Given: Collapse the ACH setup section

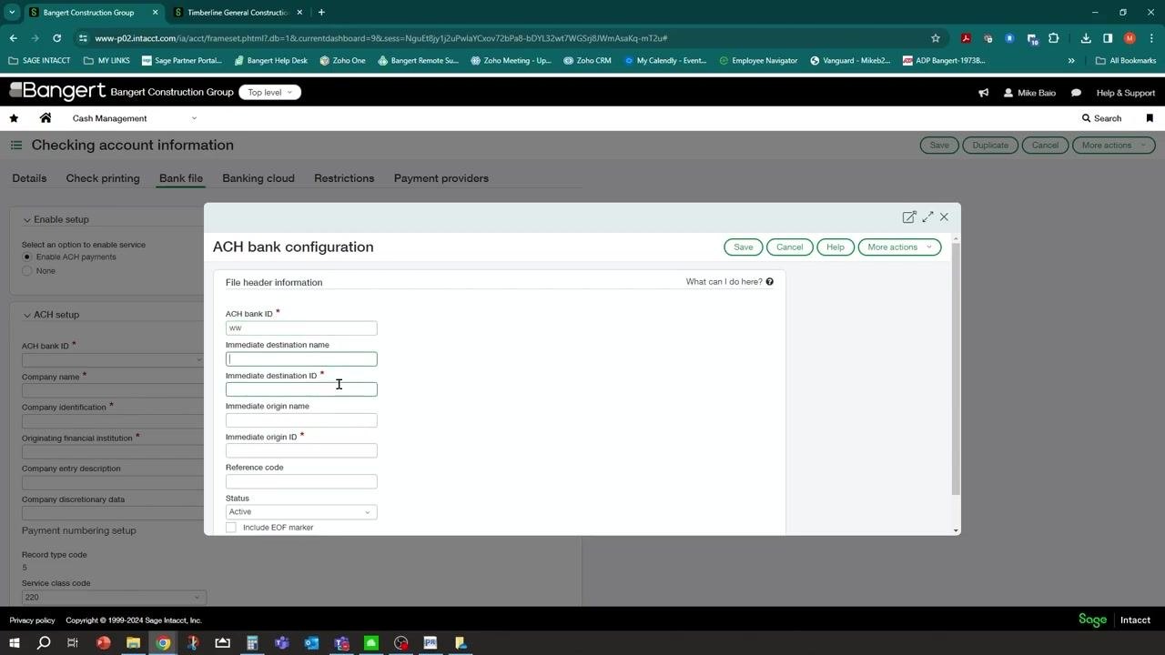Looking at the screenshot, I should (x=27, y=315).
